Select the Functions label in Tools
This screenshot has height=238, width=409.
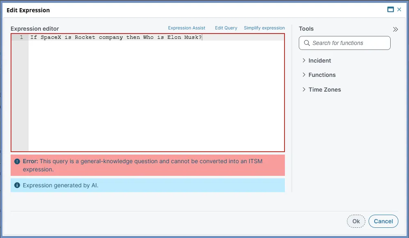click(322, 75)
